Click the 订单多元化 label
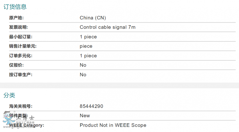This screenshot has height=132, width=239. pos(20,56)
